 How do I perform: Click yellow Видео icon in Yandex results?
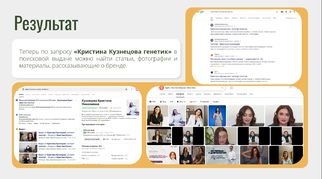pos(17,129)
